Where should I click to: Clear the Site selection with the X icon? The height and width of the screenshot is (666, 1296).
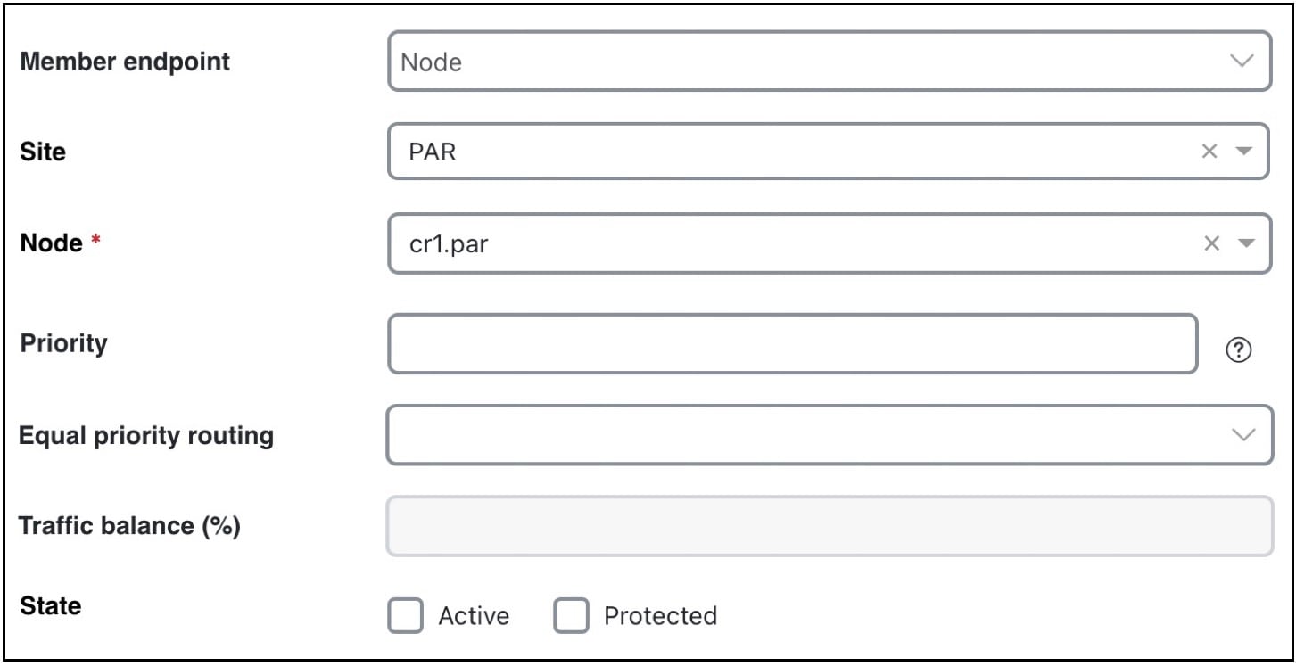1209,152
